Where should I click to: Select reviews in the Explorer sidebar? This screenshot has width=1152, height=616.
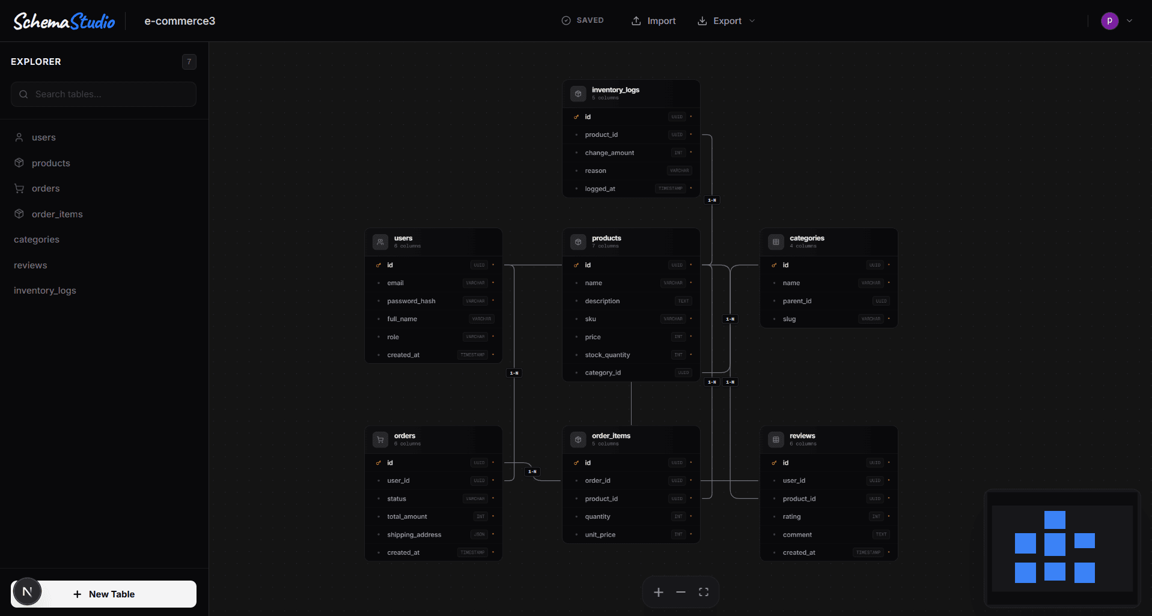pyautogui.click(x=31, y=265)
